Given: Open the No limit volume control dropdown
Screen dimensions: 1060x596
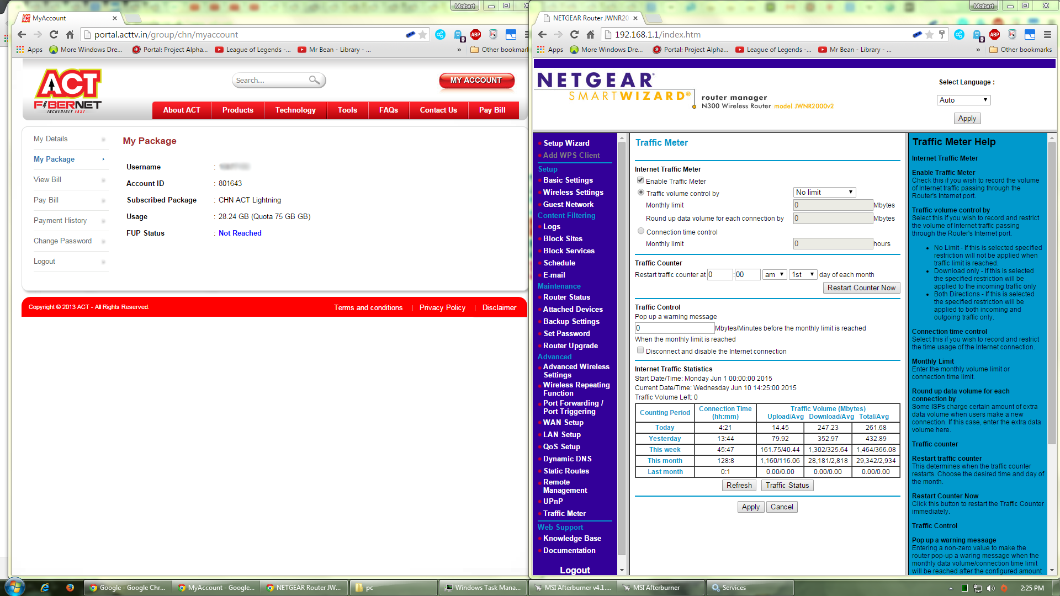Looking at the screenshot, I should [824, 192].
